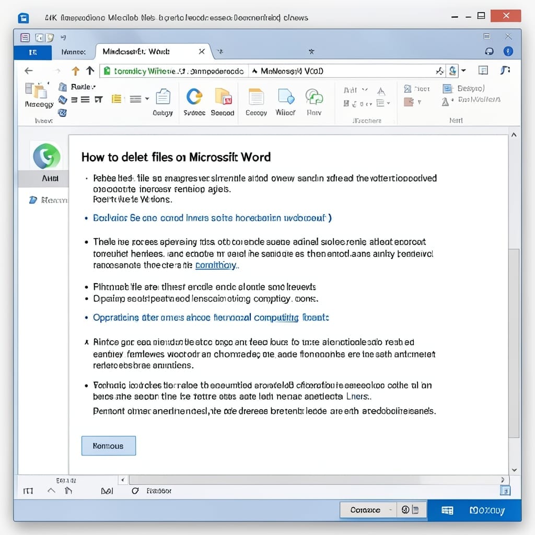This screenshot has height=535, width=535.
Task: Click the refresh icon beside Fraoeor
Action: click(x=135, y=491)
